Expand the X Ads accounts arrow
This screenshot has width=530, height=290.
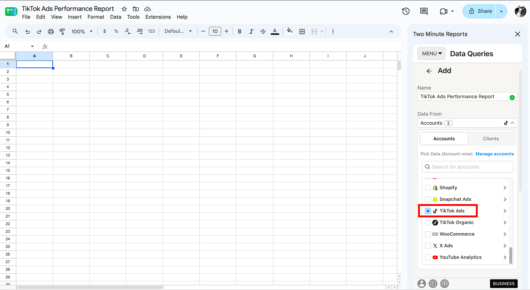(505, 246)
